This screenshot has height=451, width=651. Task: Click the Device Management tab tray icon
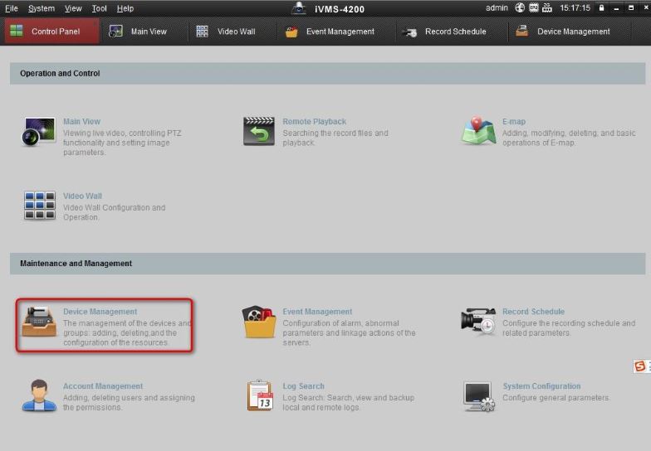point(521,32)
